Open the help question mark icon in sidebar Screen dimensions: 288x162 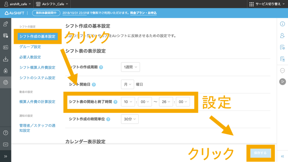(x=5, y=133)
